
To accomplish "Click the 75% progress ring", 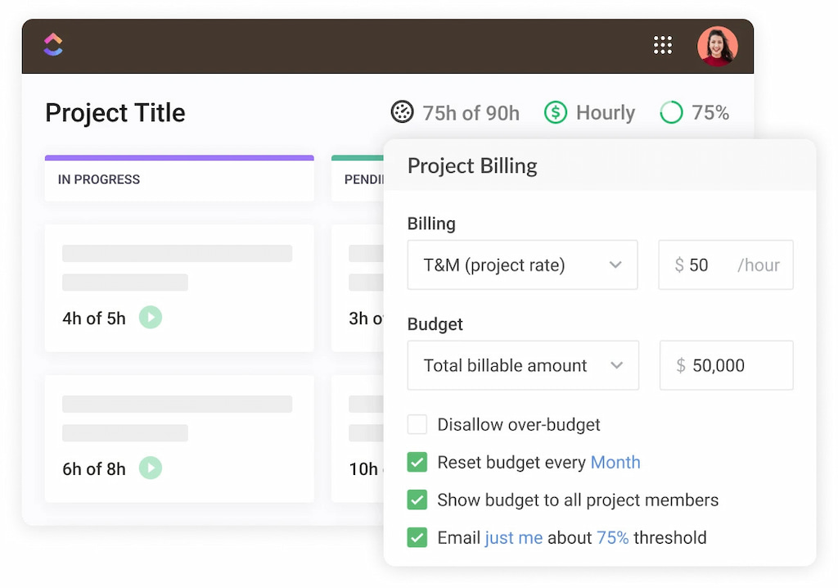I will [x=671, y=112].
